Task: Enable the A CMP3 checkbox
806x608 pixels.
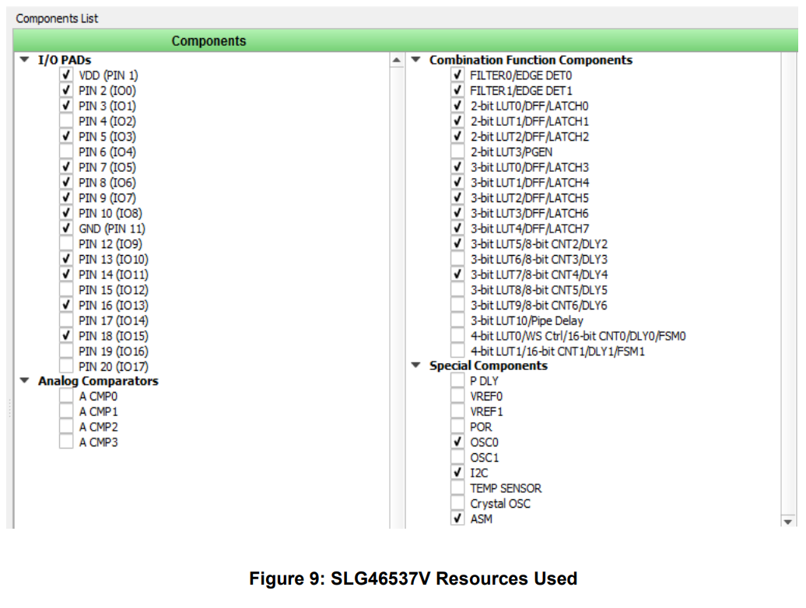Action: (66, 442)
